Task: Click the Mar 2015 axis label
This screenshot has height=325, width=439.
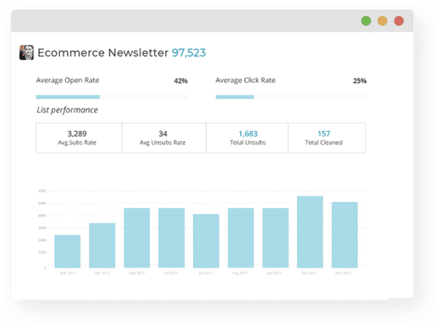Action: pos(68,272)
